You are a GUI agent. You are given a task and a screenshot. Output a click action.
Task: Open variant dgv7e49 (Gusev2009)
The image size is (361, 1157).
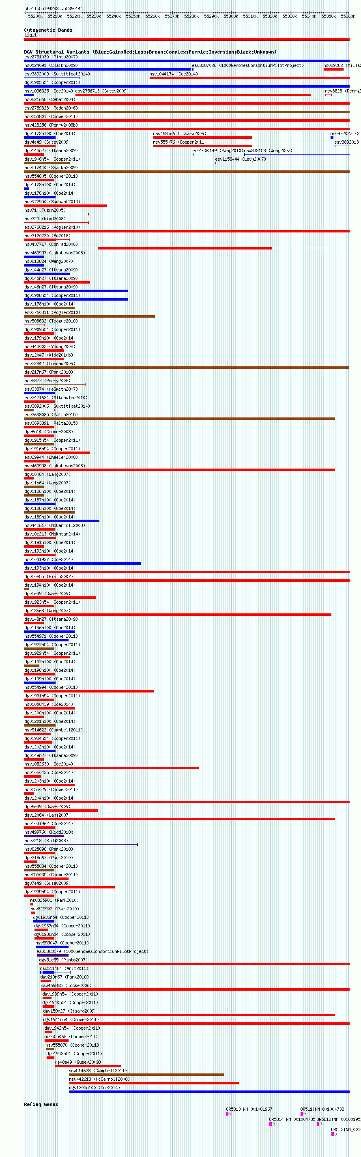(47, 884)
